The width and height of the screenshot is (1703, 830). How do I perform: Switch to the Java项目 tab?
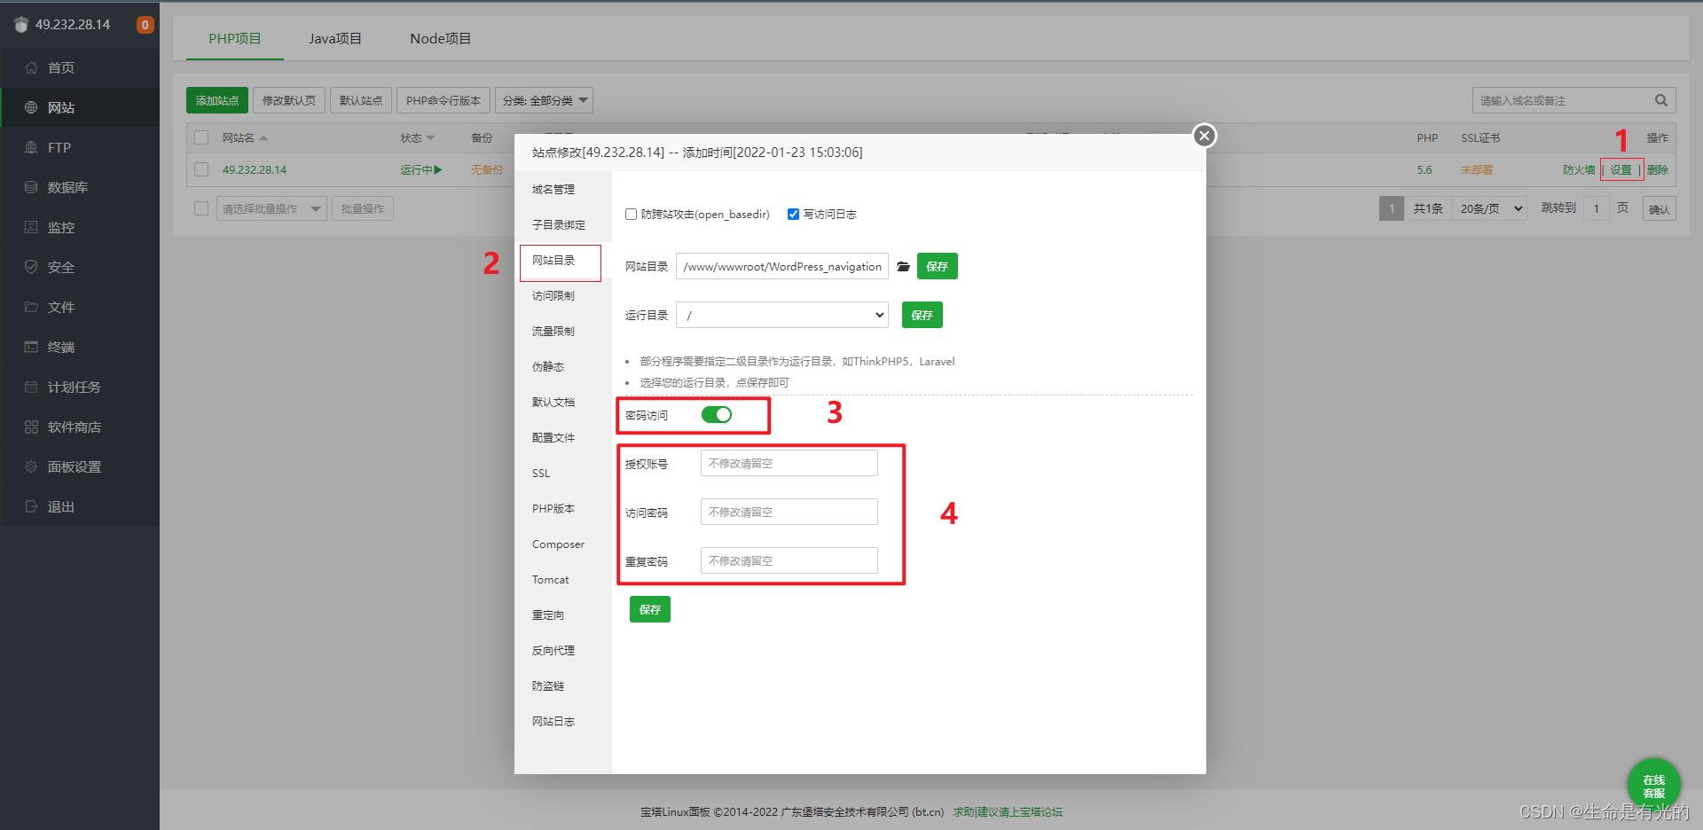point(335,38)
